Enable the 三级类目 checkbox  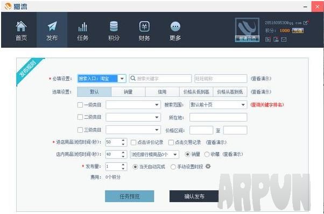[80, 130]
